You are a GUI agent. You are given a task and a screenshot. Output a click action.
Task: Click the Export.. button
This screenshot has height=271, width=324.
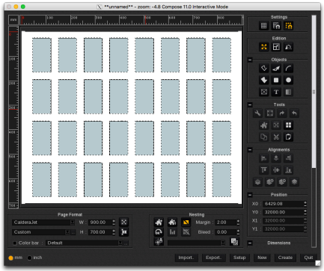(213, 258)
